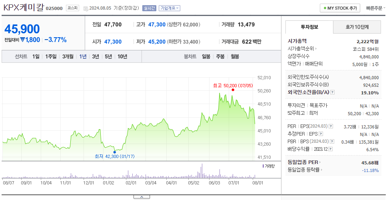Image resolution: width=387 pixels, height=200 pixels.
Task: Click the 시가총액 2,222억원 value
Action: [x=367, y=42]
